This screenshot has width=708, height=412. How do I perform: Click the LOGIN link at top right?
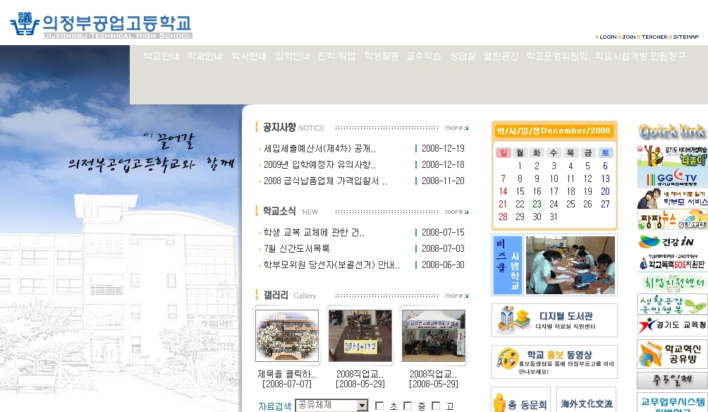tap(606, 37)
